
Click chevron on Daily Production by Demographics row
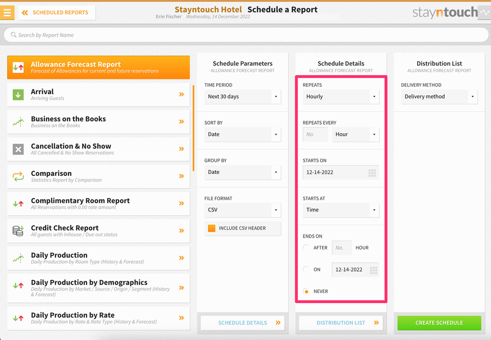pos(181,287)
